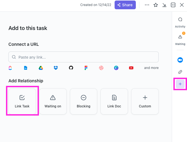The width and height of the screenshot is (187, 142).
Task: Select the GitHub icon
Action: coord(71,68)
